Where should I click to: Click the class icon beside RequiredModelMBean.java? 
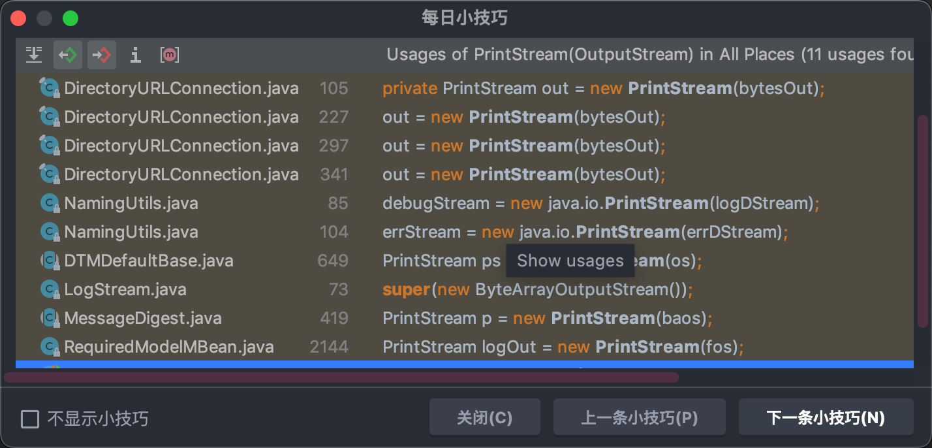coord(50,347)
